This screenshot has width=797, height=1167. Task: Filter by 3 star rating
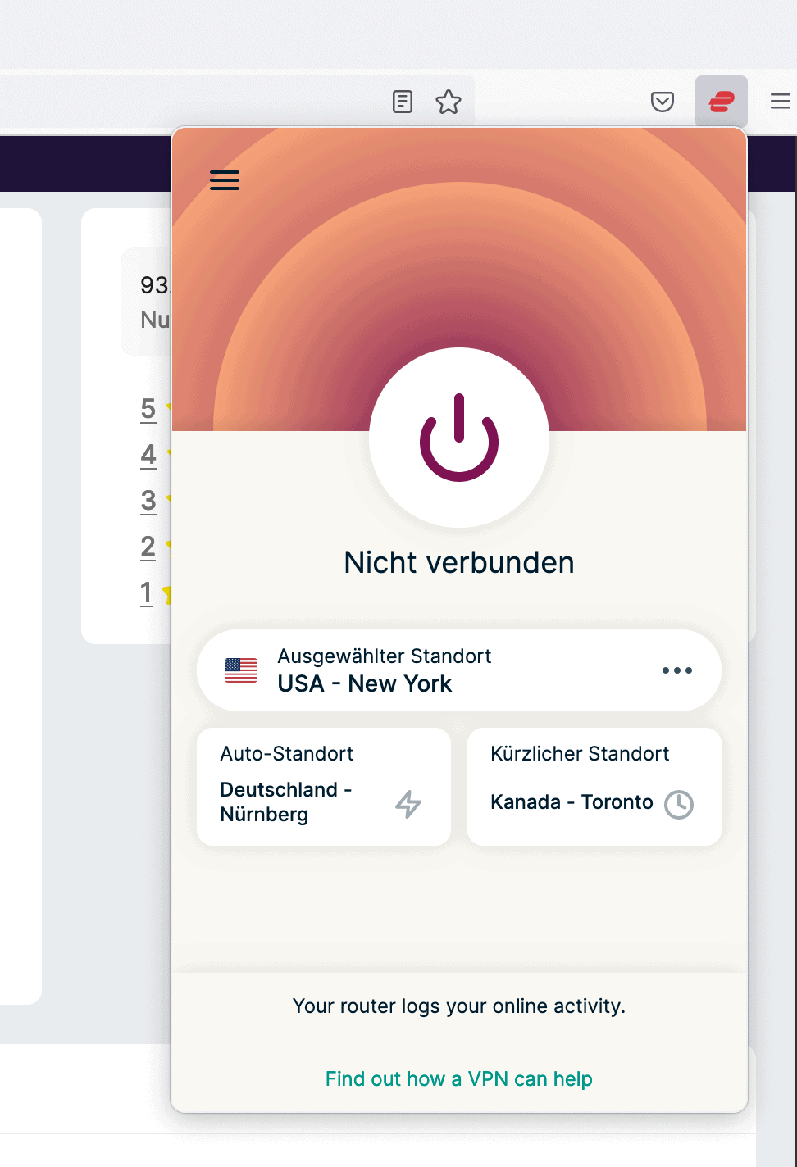click(148, 500)
